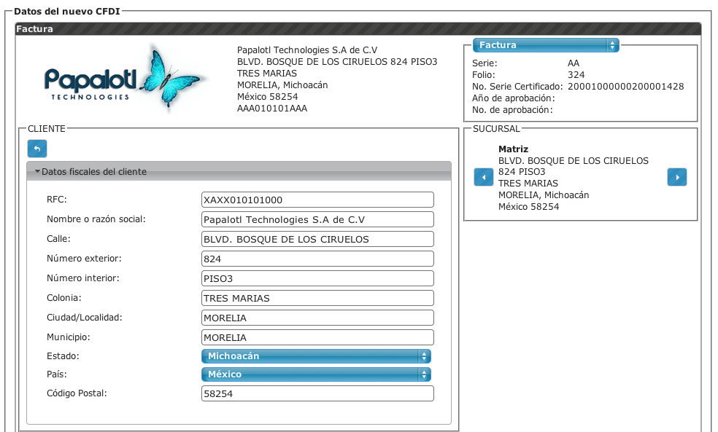The image size is (718, 432).
Task: Open the País dropdown showing México
Action: 316,374
